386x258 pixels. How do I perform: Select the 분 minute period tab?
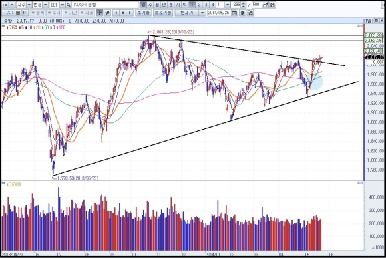(x=171, y=5)
